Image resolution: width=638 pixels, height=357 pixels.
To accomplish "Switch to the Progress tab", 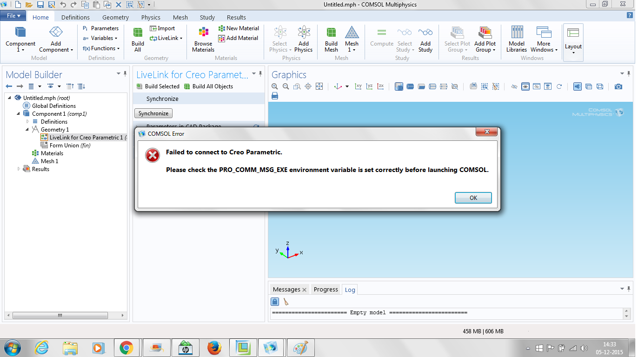I will (x=326, y=290).
